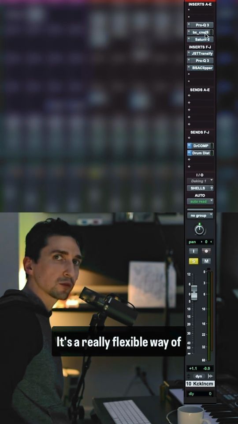Click the pan knob

click(x=199, y=230)
